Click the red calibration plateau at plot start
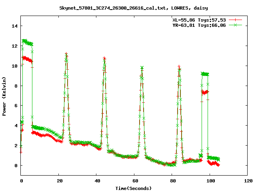 coord(27,59)
